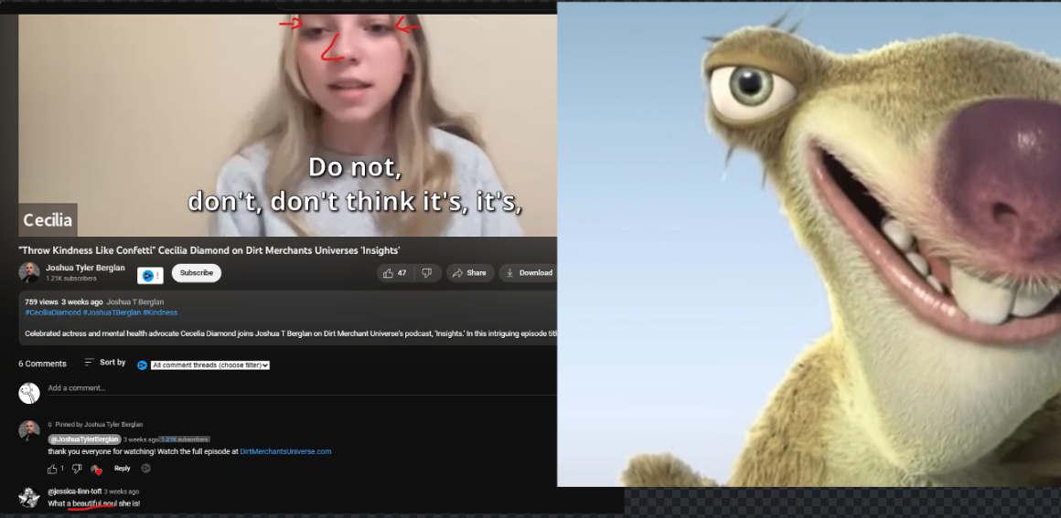Click the Share arrow button
1061x518 pixels.
[x=469, y=273]
